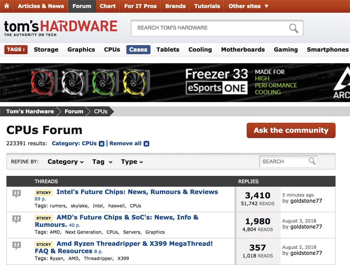This screenshot has width=350, height=265.
Task: Select the Tablets tag
Action: [x=168, y=50]
